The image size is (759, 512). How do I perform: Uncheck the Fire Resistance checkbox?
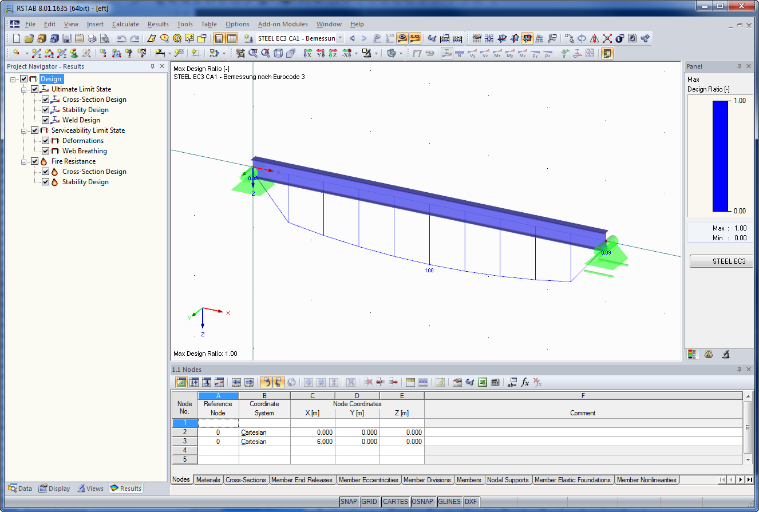pyautogui.click(x=35, y=161)
